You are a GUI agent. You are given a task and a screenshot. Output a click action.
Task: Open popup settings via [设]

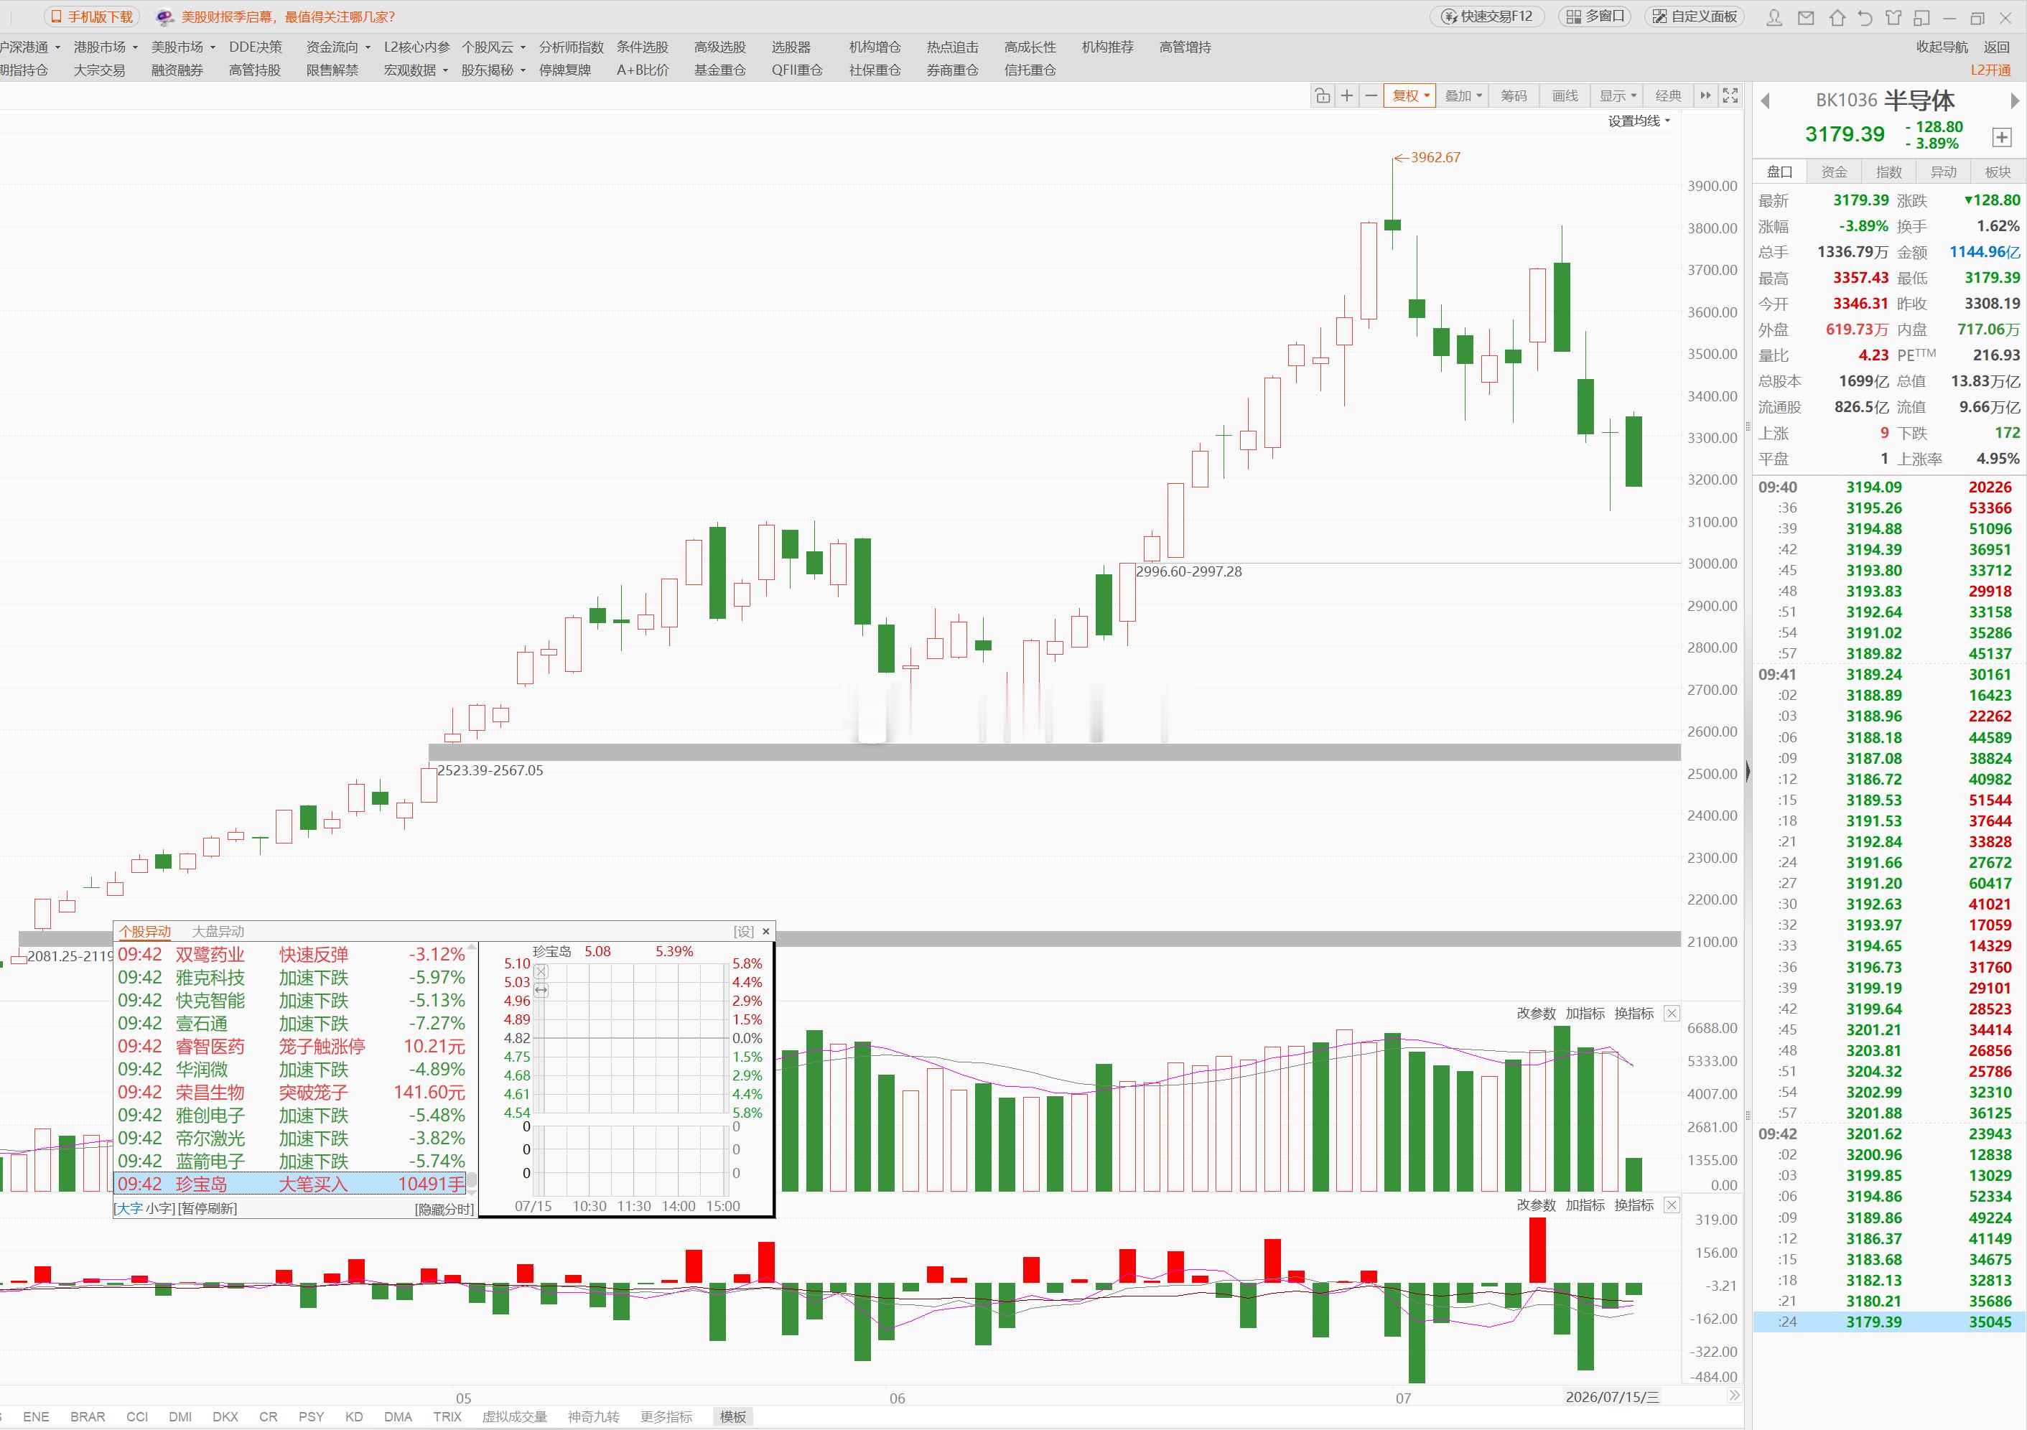click(744, 931)
